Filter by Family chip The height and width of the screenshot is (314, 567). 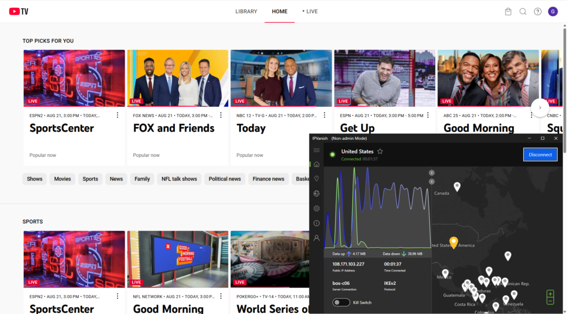pos(142,179)
